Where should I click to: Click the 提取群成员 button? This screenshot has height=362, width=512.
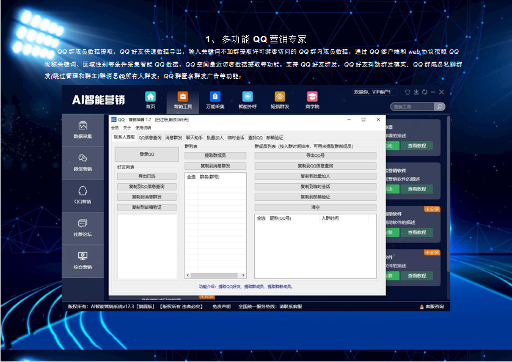(x=215, y=156)
